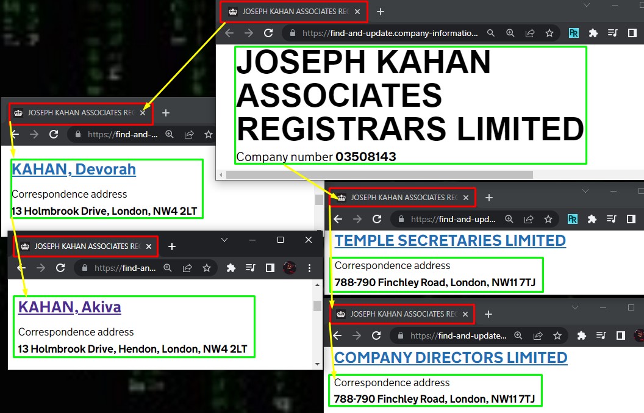Share the page from main Registrars window
This screenshot has height=413, width=644.
pyautogui.click(x=530, y=33)
